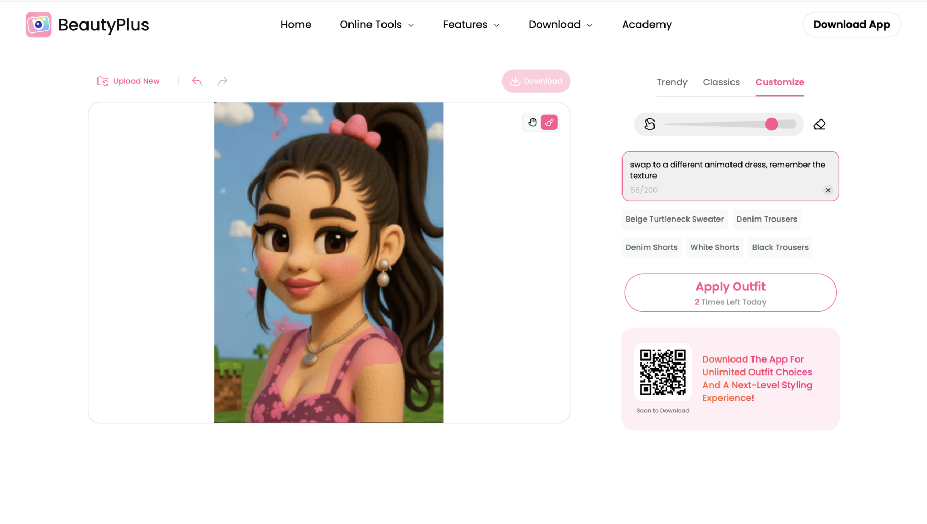The image size is (927, 524).
Task: Click the Upload New button
Action: pyautogui.click(x=128, y=81)
